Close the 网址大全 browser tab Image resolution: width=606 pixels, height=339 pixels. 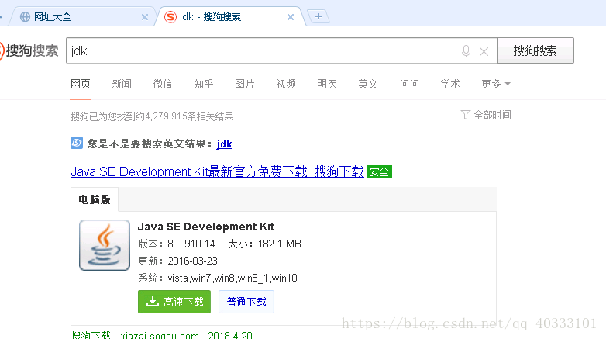(145, 17)
